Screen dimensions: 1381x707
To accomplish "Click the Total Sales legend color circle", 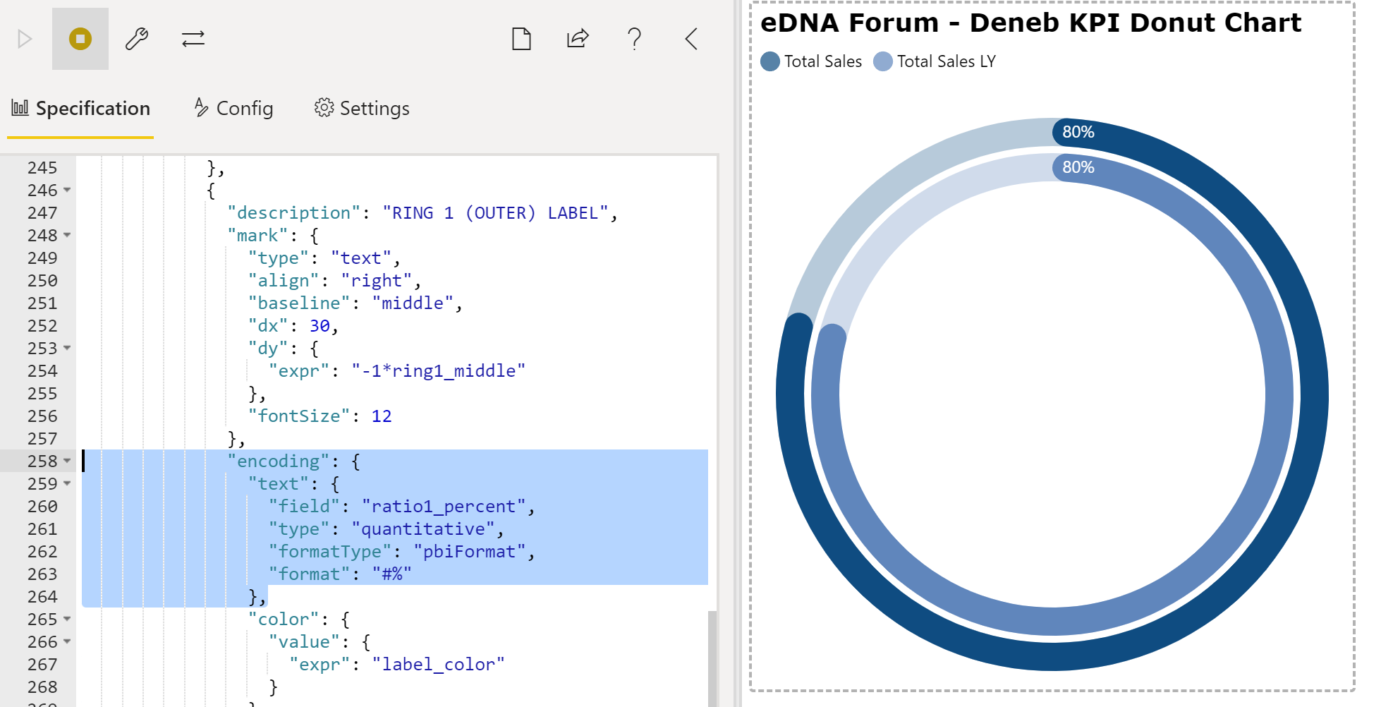I will click(x=770, y=61).
